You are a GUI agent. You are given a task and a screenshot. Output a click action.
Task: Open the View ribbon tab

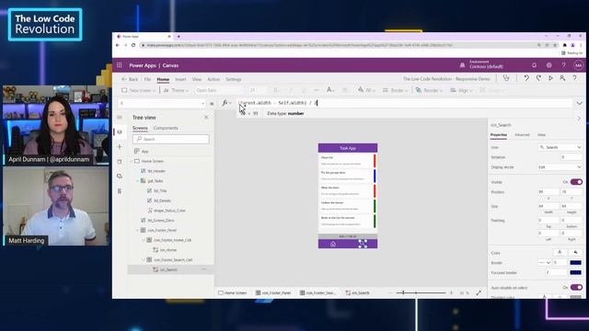click(x=196, y=80)
